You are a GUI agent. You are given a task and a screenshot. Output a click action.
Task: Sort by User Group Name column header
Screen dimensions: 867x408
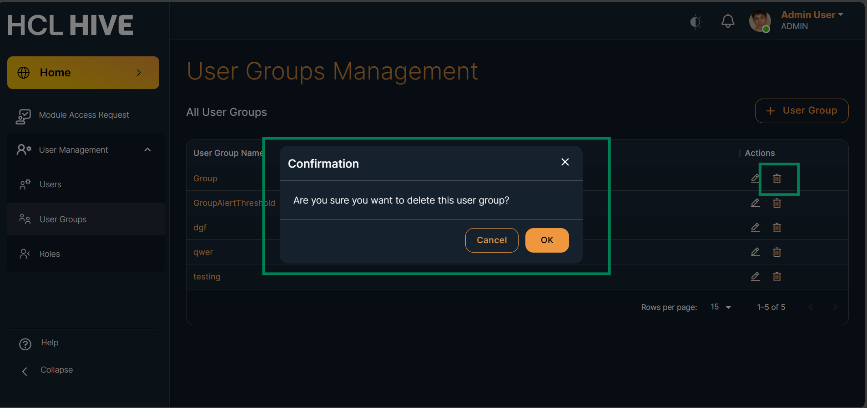pyautogui.click(x=228, y=153)
